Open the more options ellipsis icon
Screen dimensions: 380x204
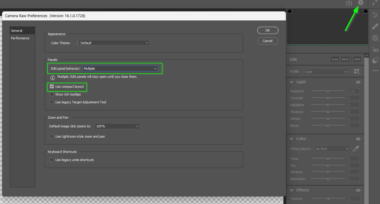[375, 71]
